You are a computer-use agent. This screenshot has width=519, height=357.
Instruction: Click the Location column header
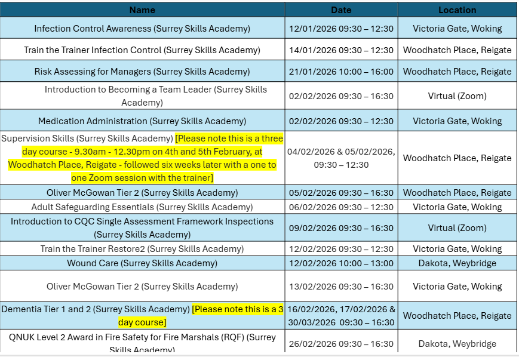tap(457, 10)
